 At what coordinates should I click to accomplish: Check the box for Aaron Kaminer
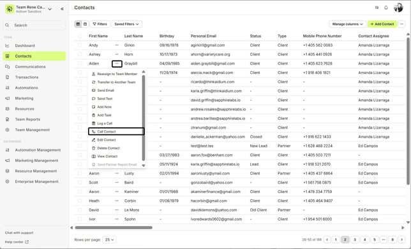click(x=80, y=192)
